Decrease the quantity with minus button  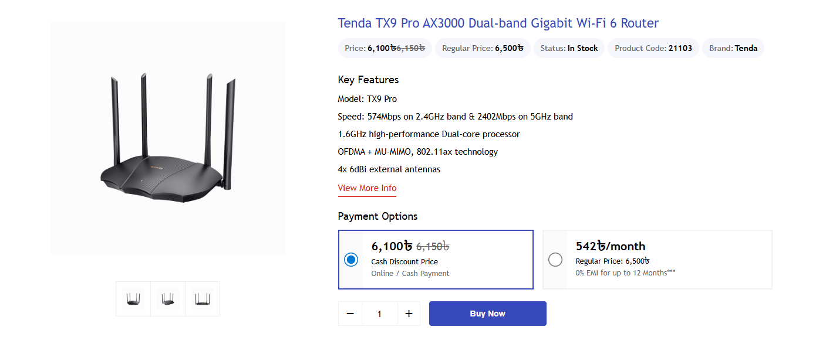(x=350, y=313)
